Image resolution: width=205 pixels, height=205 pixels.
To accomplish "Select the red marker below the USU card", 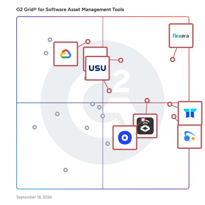I will pyautogui.click(x=109, y=91).
